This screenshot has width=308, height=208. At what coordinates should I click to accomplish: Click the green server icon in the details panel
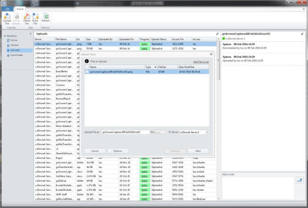[224, 38]
